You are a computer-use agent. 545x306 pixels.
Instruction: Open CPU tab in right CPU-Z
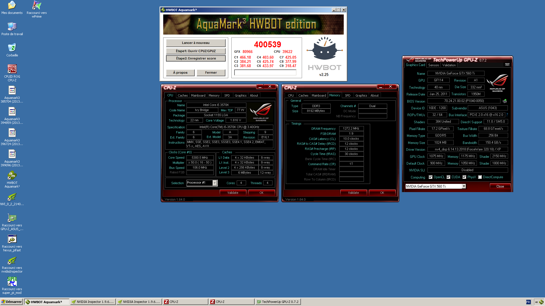coord(291,95)
